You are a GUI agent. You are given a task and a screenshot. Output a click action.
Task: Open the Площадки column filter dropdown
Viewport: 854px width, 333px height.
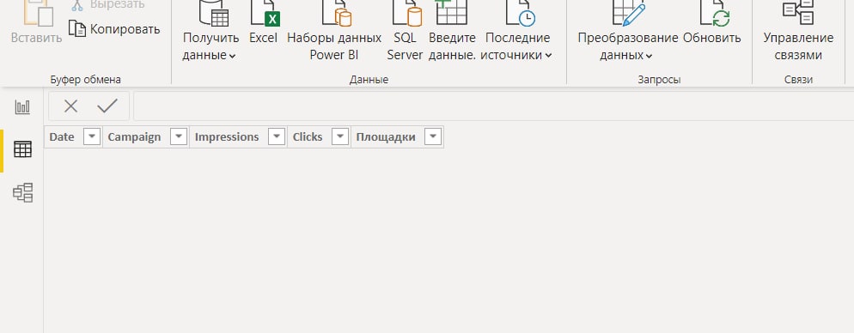click(433, 137)
